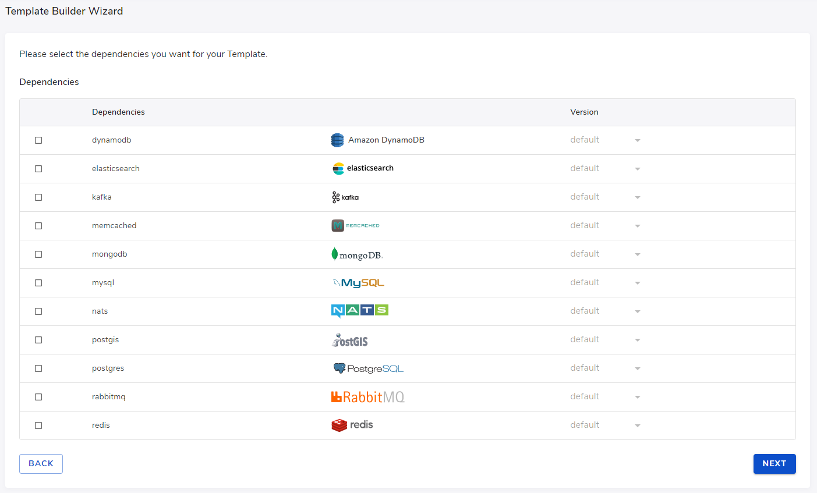817x493 pixels.
Task: Click the elasticsearch logo
Action: pos(363,168)
